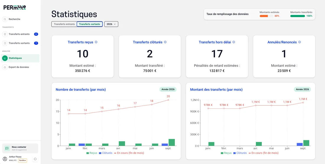Open the 2026 year dropdown

111,24
